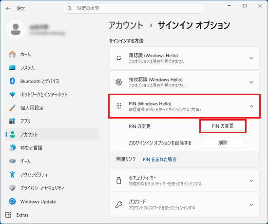Click 関連リンク label
The width and height of the screenshot is (268, 224).
point(126,159)
